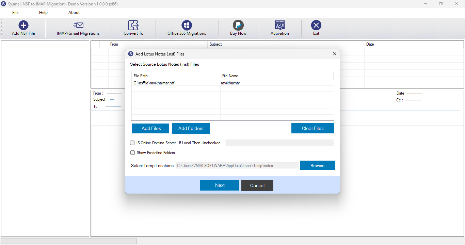Minimize the main application window
Viewport: 465px width, 245px height.
(425, 4)
